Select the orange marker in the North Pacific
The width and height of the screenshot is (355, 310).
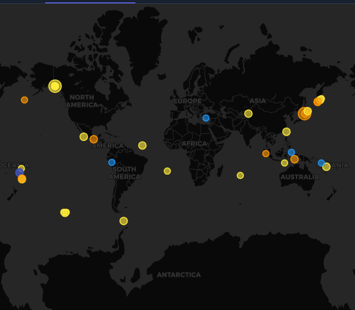coord(24,100)
